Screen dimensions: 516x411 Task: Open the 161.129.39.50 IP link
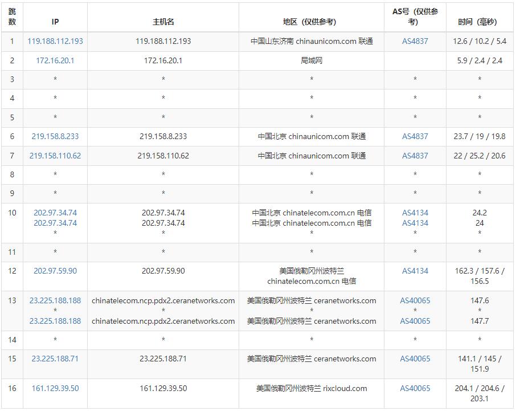(x=55, y=389)
